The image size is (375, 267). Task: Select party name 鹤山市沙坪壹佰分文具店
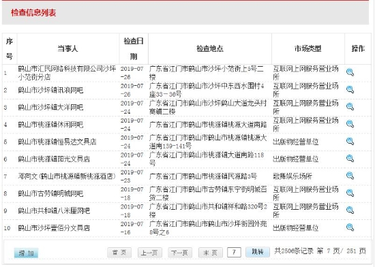[x=54, y=227]
